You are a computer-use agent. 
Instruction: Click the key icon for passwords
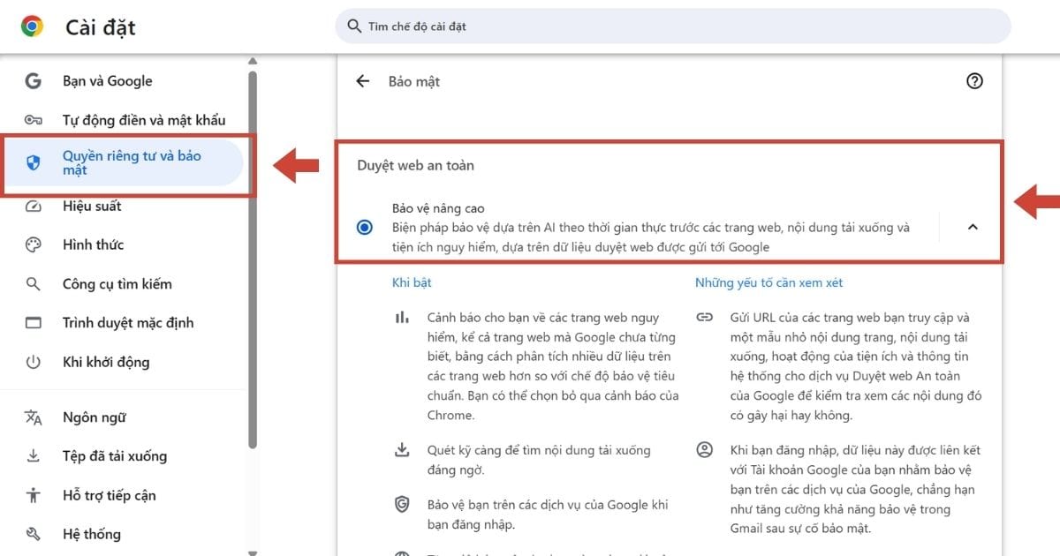pyautogui.click(x=34, y=120)
